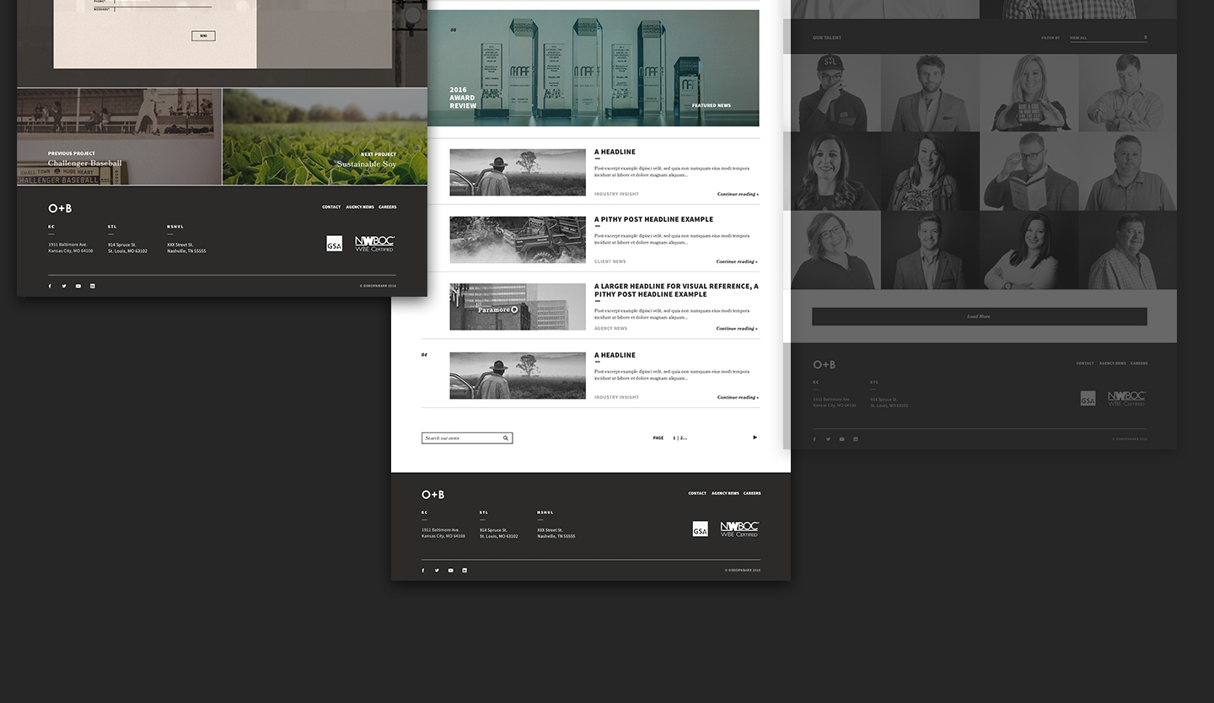Viewport: 1214px width, 703px height.
Task: Click GSA badge in center news page footer
Action: [700, 529]
